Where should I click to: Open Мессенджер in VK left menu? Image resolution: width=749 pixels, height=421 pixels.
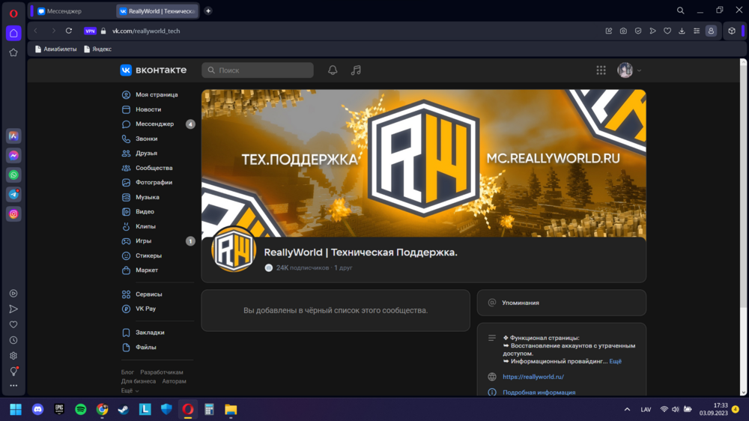pos(157,124)
